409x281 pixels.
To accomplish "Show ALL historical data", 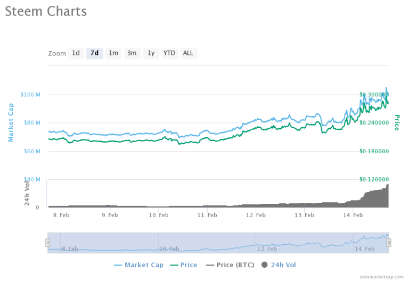I will point(189,53).
